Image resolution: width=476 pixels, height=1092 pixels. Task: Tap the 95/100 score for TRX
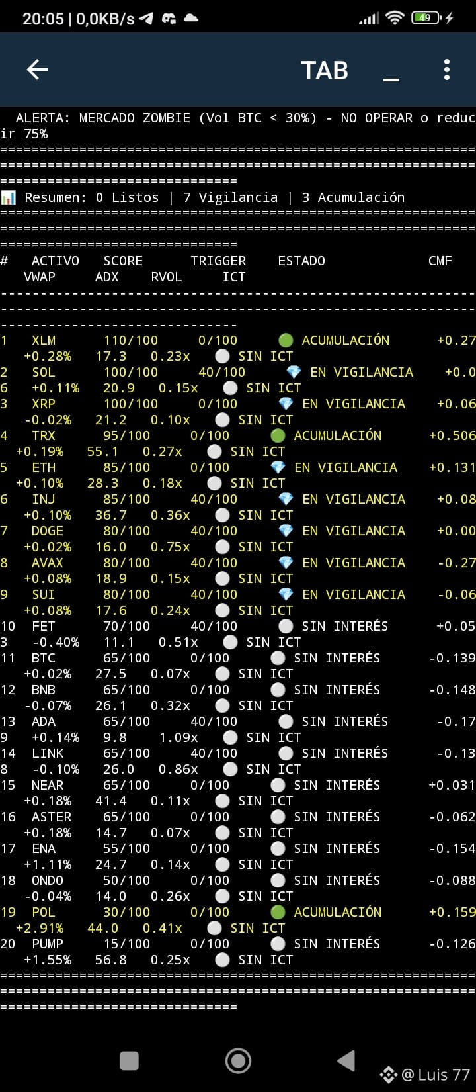pos(127,436)
